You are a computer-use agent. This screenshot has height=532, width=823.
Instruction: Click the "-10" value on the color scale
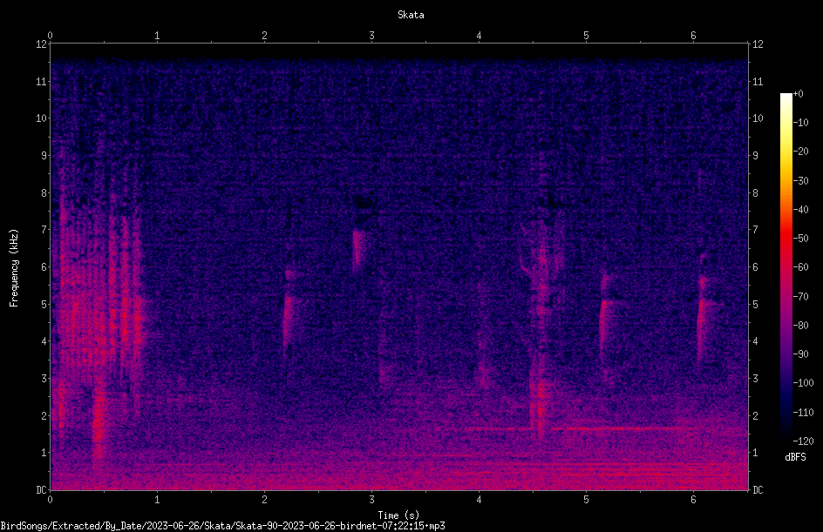(800, 123)
